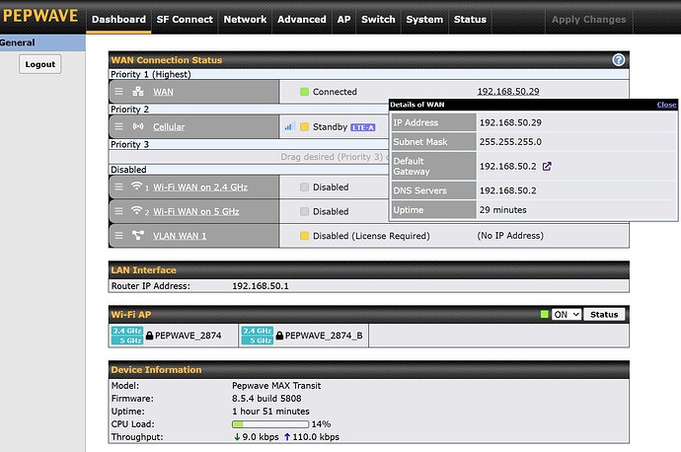Open the AP tab
The image size is (681, 452).
tap(344, 20)
